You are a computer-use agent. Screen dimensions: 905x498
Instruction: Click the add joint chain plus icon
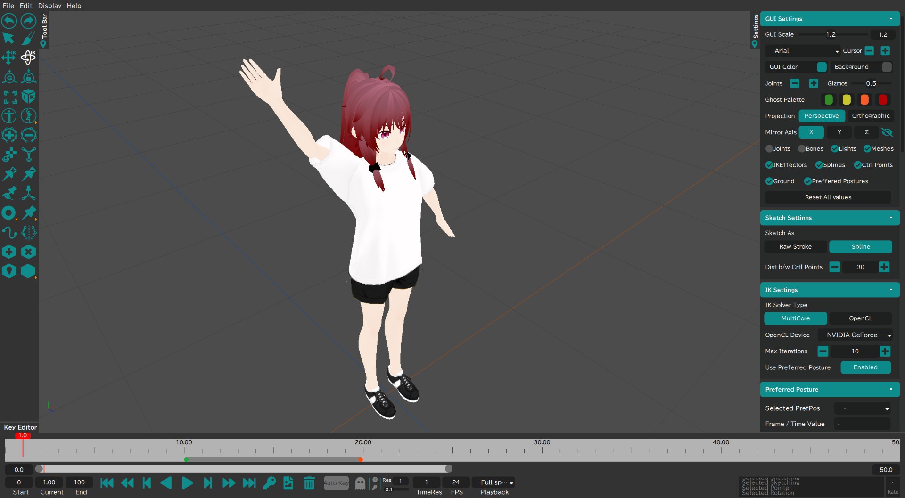pos(9,135)
